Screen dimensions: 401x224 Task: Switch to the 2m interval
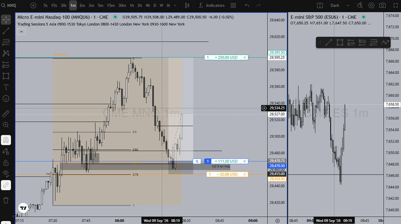(x=82, y=5)
